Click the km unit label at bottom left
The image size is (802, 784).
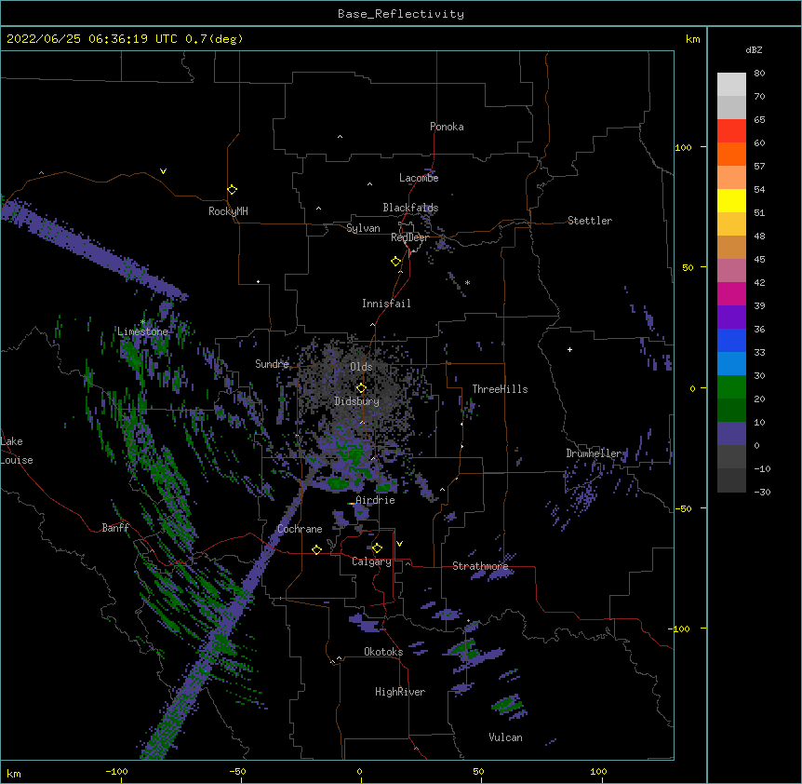pos(14,773)
